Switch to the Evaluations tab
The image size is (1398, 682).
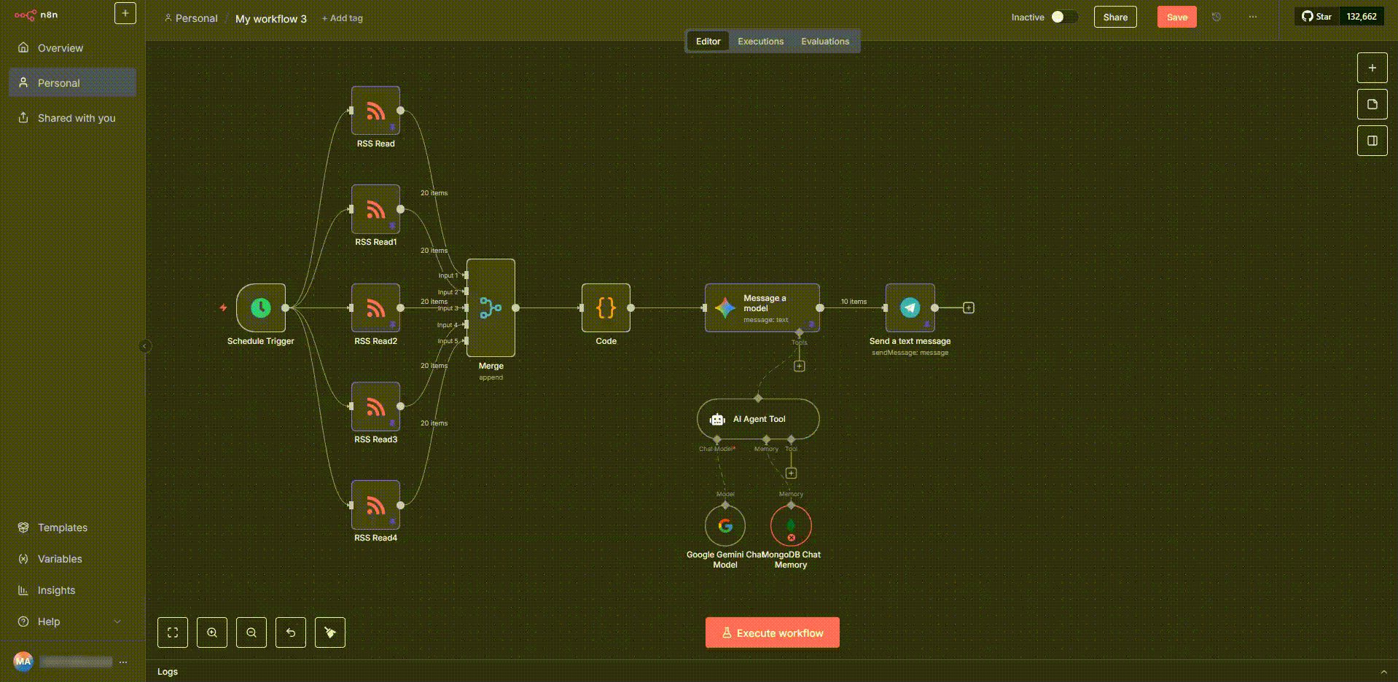pos(825,42)
